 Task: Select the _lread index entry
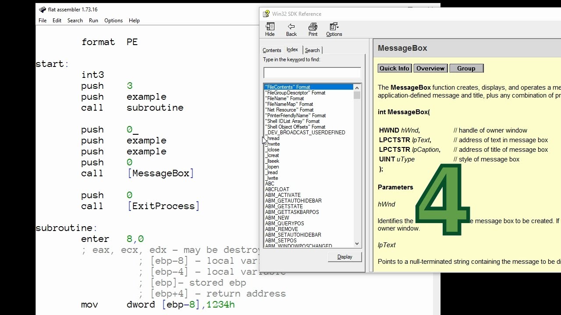click(271, 172)
